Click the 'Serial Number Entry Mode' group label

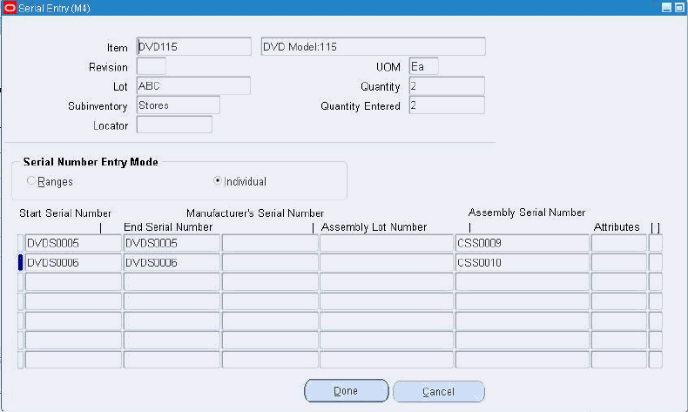tap(91, 162)
